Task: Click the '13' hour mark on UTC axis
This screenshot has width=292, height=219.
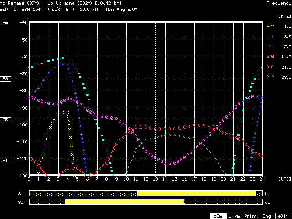Action: coord(155,179)
